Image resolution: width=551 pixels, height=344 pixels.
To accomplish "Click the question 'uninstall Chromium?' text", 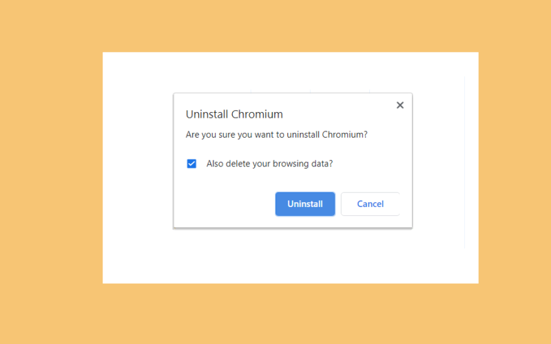I will pyautogui.click(x=327, y=134).
